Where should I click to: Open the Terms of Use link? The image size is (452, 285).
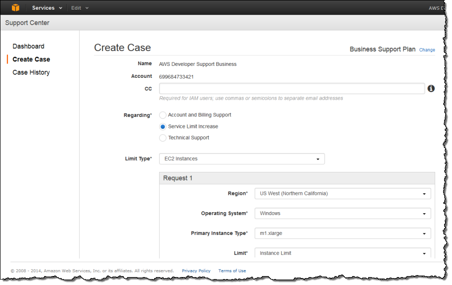pyautogui.click(x=232, y=271)
